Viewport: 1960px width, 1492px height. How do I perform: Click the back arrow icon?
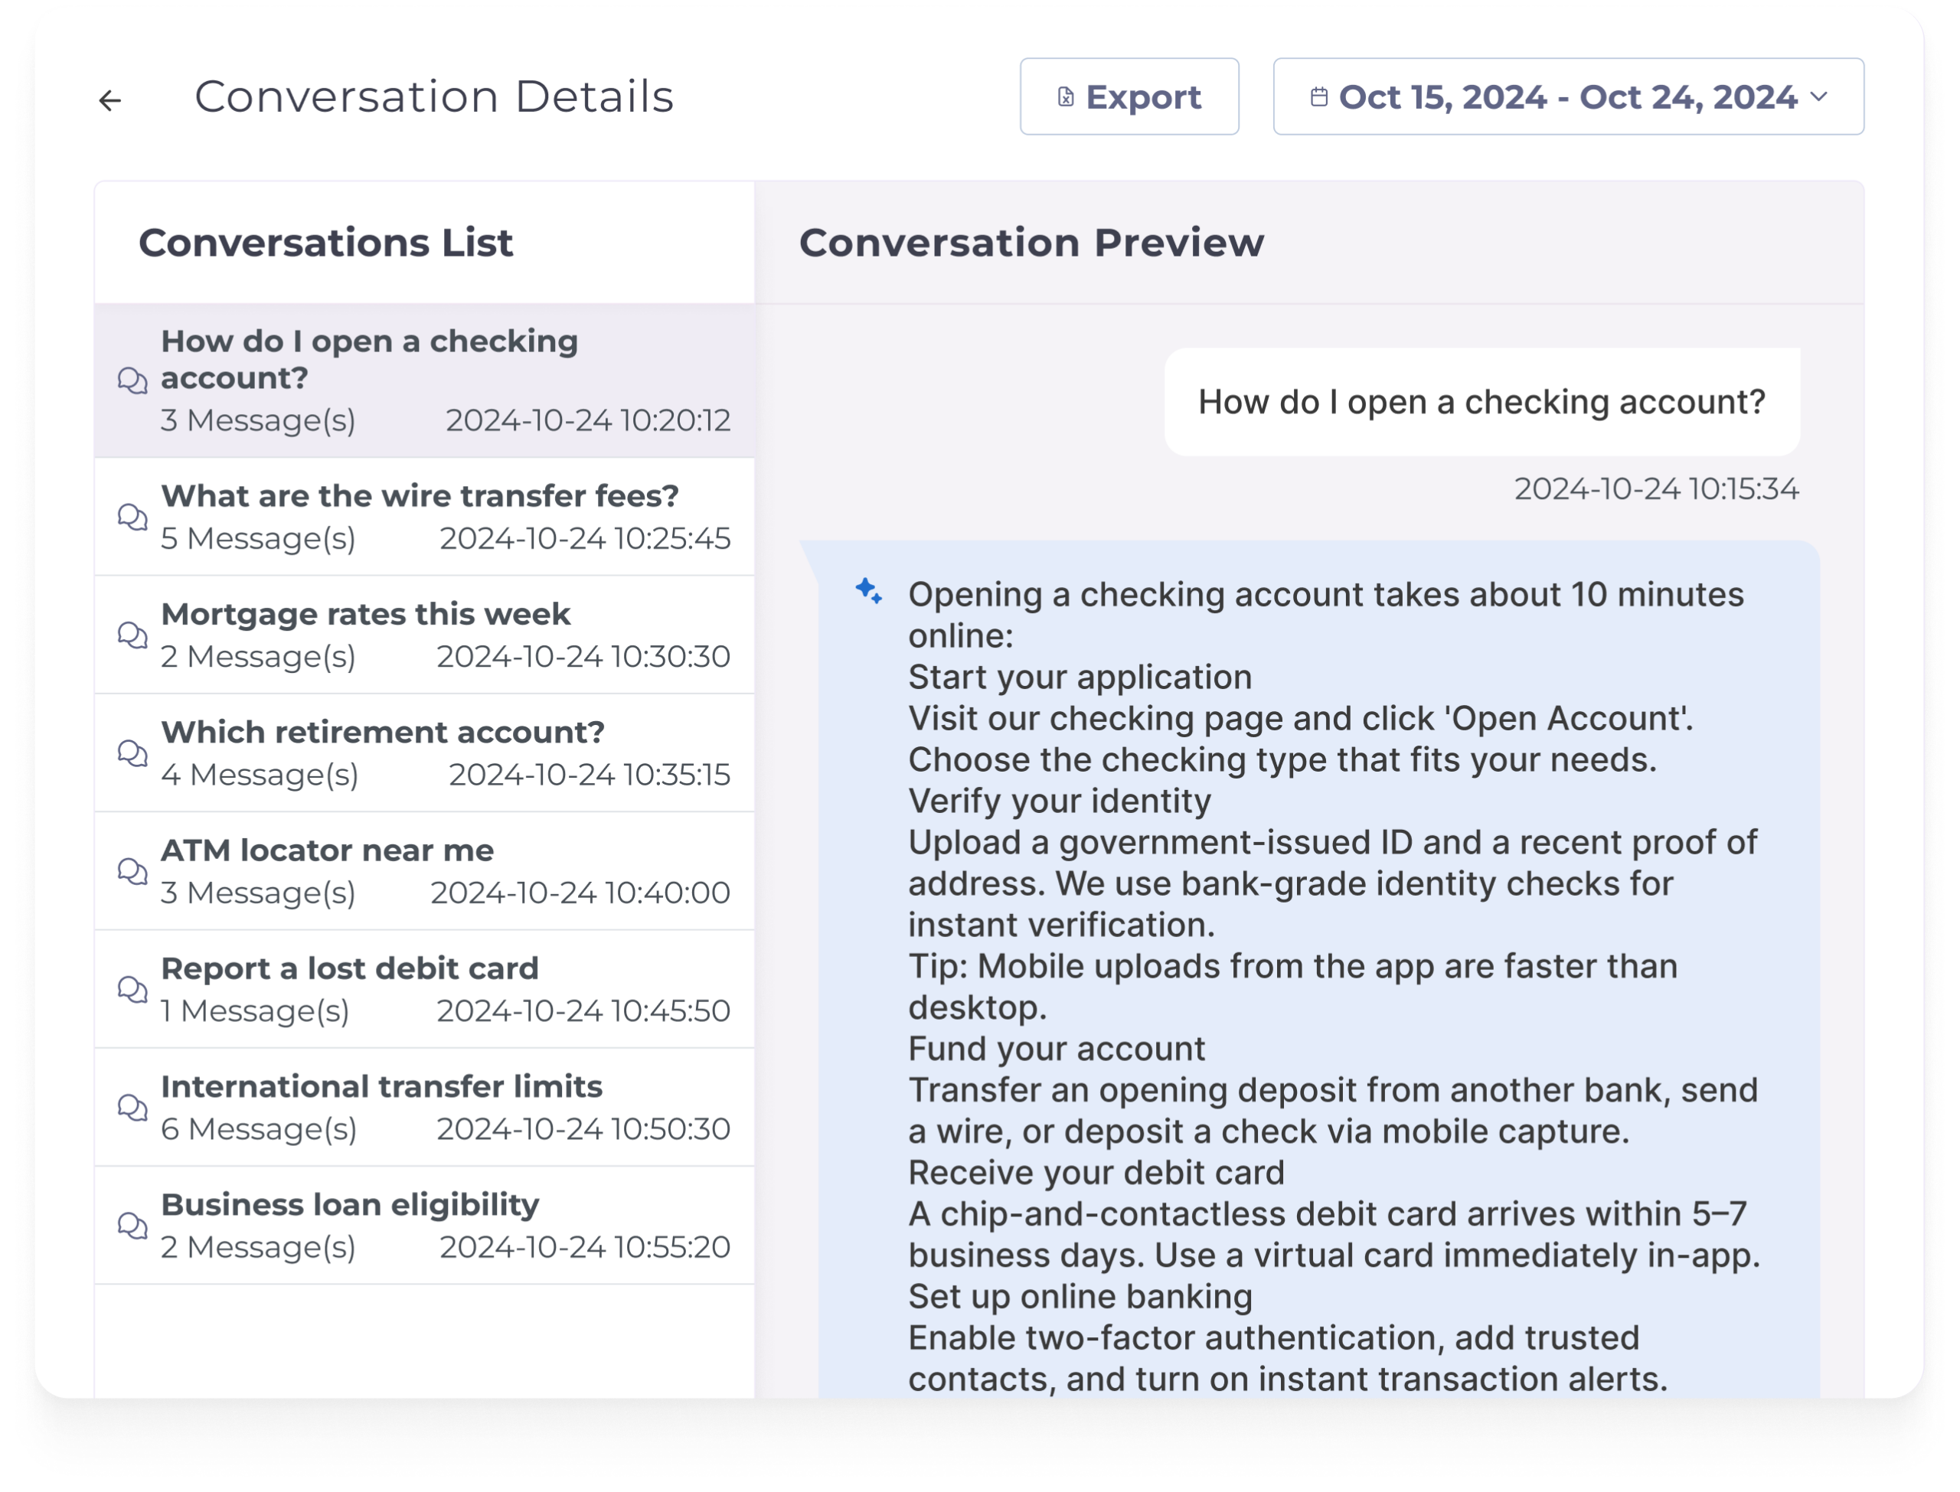point(109,100)
